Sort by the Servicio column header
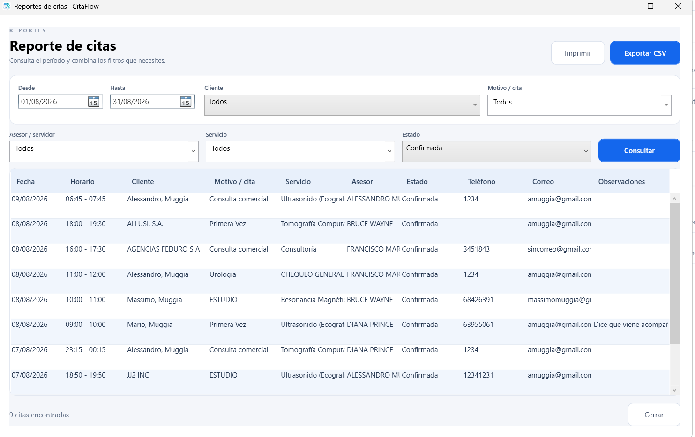Screen dimensions: 695x437 (x=298, y=182)
